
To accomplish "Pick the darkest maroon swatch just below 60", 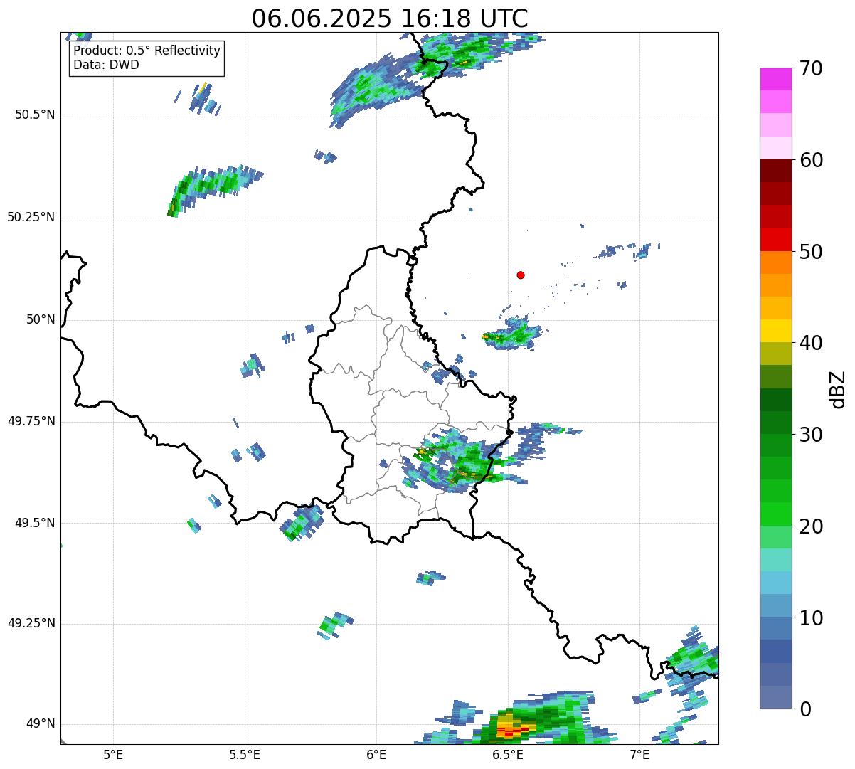I will point(776,171).
